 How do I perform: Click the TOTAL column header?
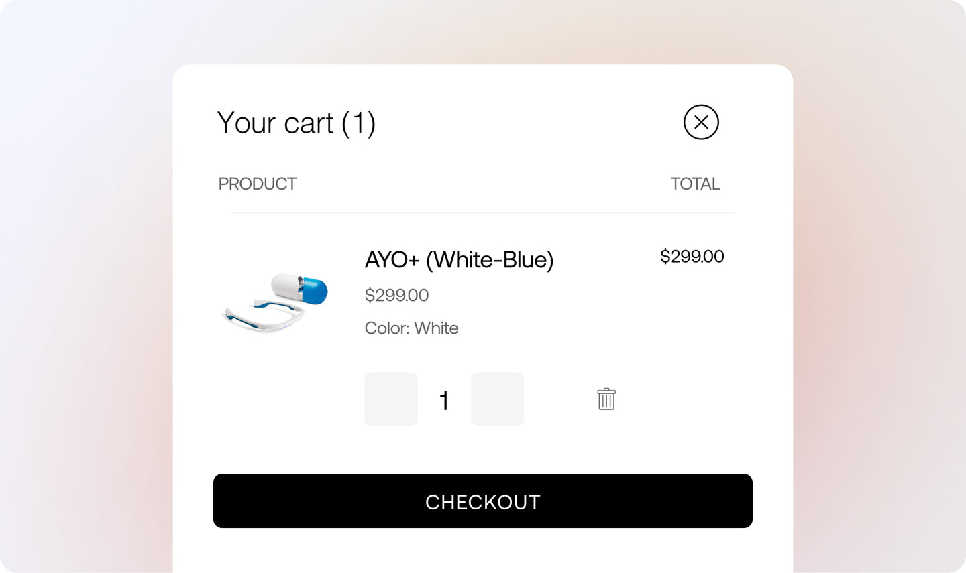696,184
